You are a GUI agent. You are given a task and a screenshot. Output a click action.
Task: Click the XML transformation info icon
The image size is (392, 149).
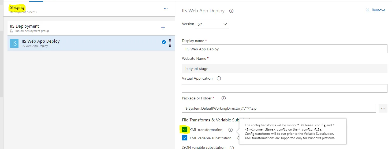coord(230,130)
